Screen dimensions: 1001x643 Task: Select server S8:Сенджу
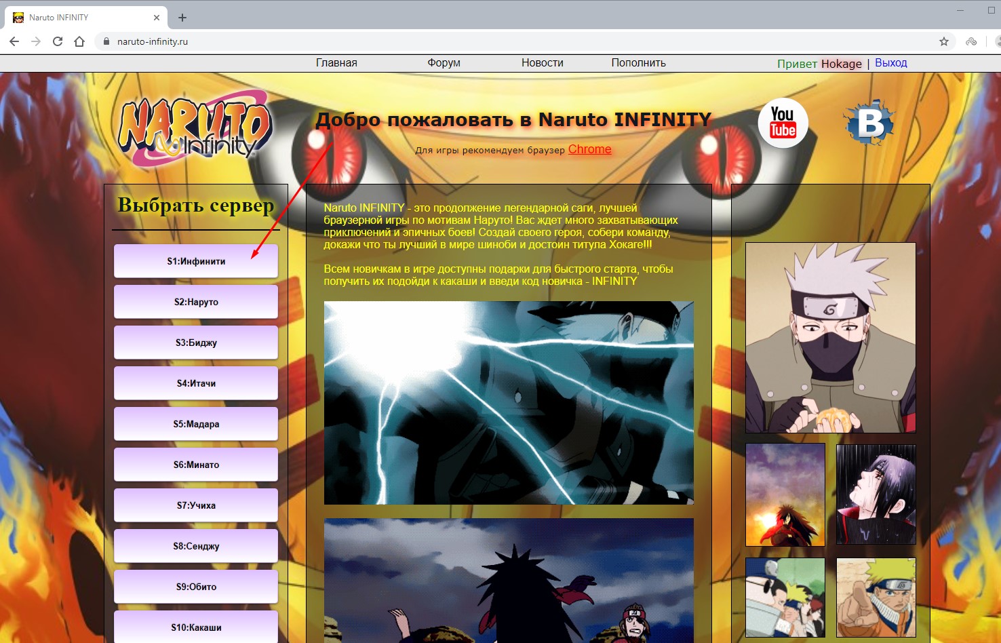(x=196, y=546)
